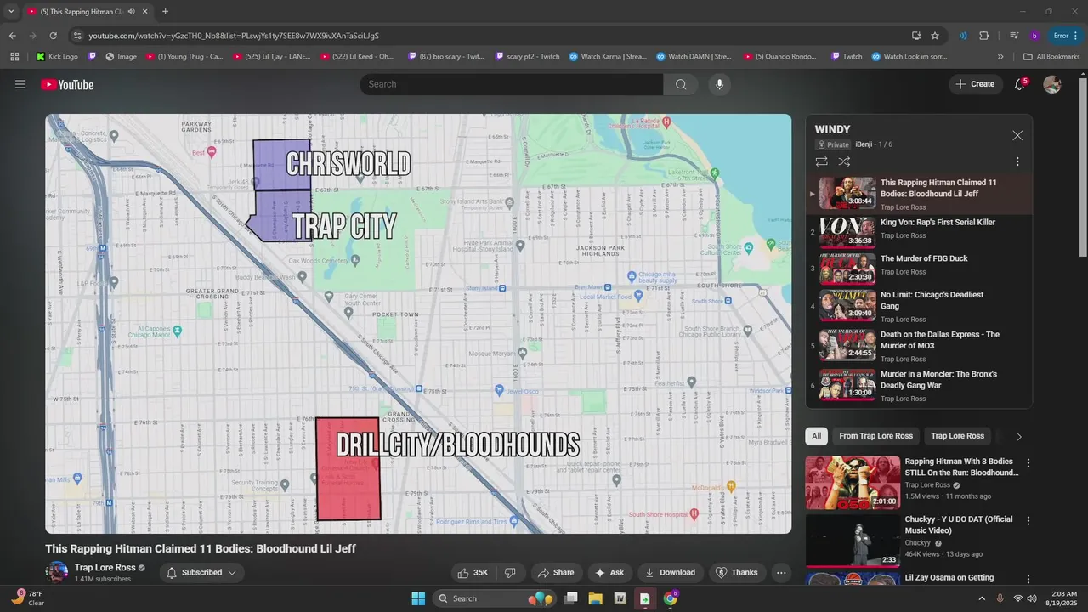Viewport: 1088px width, 612px height.
Task: Start voice search with the microphone
Action: (x=719, y=84)
